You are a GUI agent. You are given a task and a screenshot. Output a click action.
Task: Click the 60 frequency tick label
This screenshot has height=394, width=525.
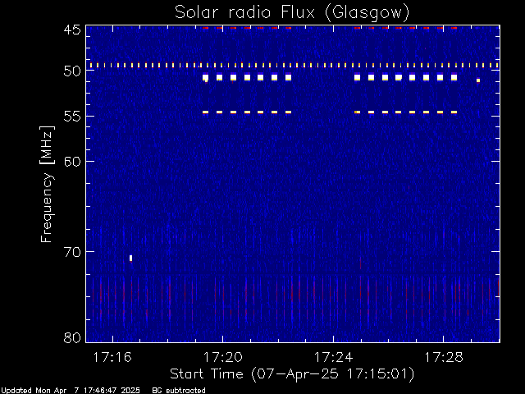click(72, 162)
